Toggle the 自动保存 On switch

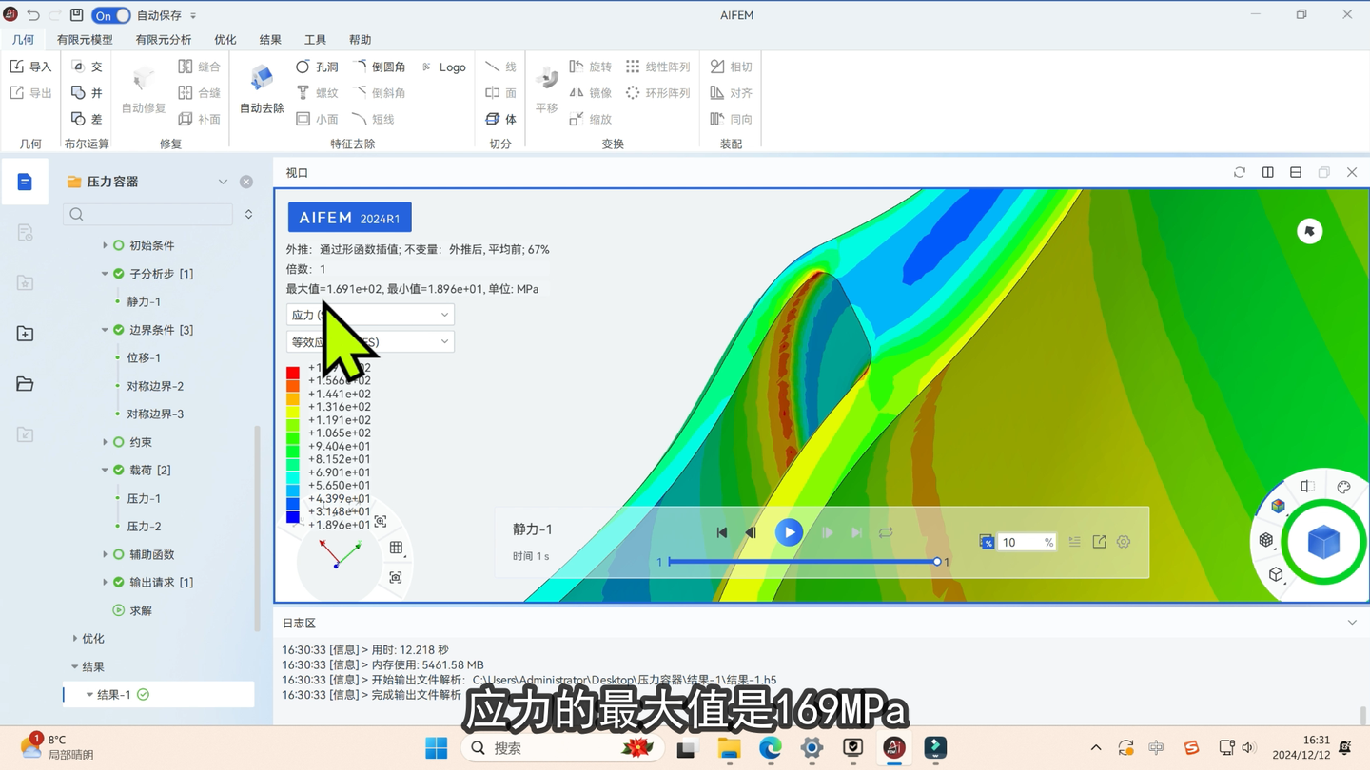point(111,15)
